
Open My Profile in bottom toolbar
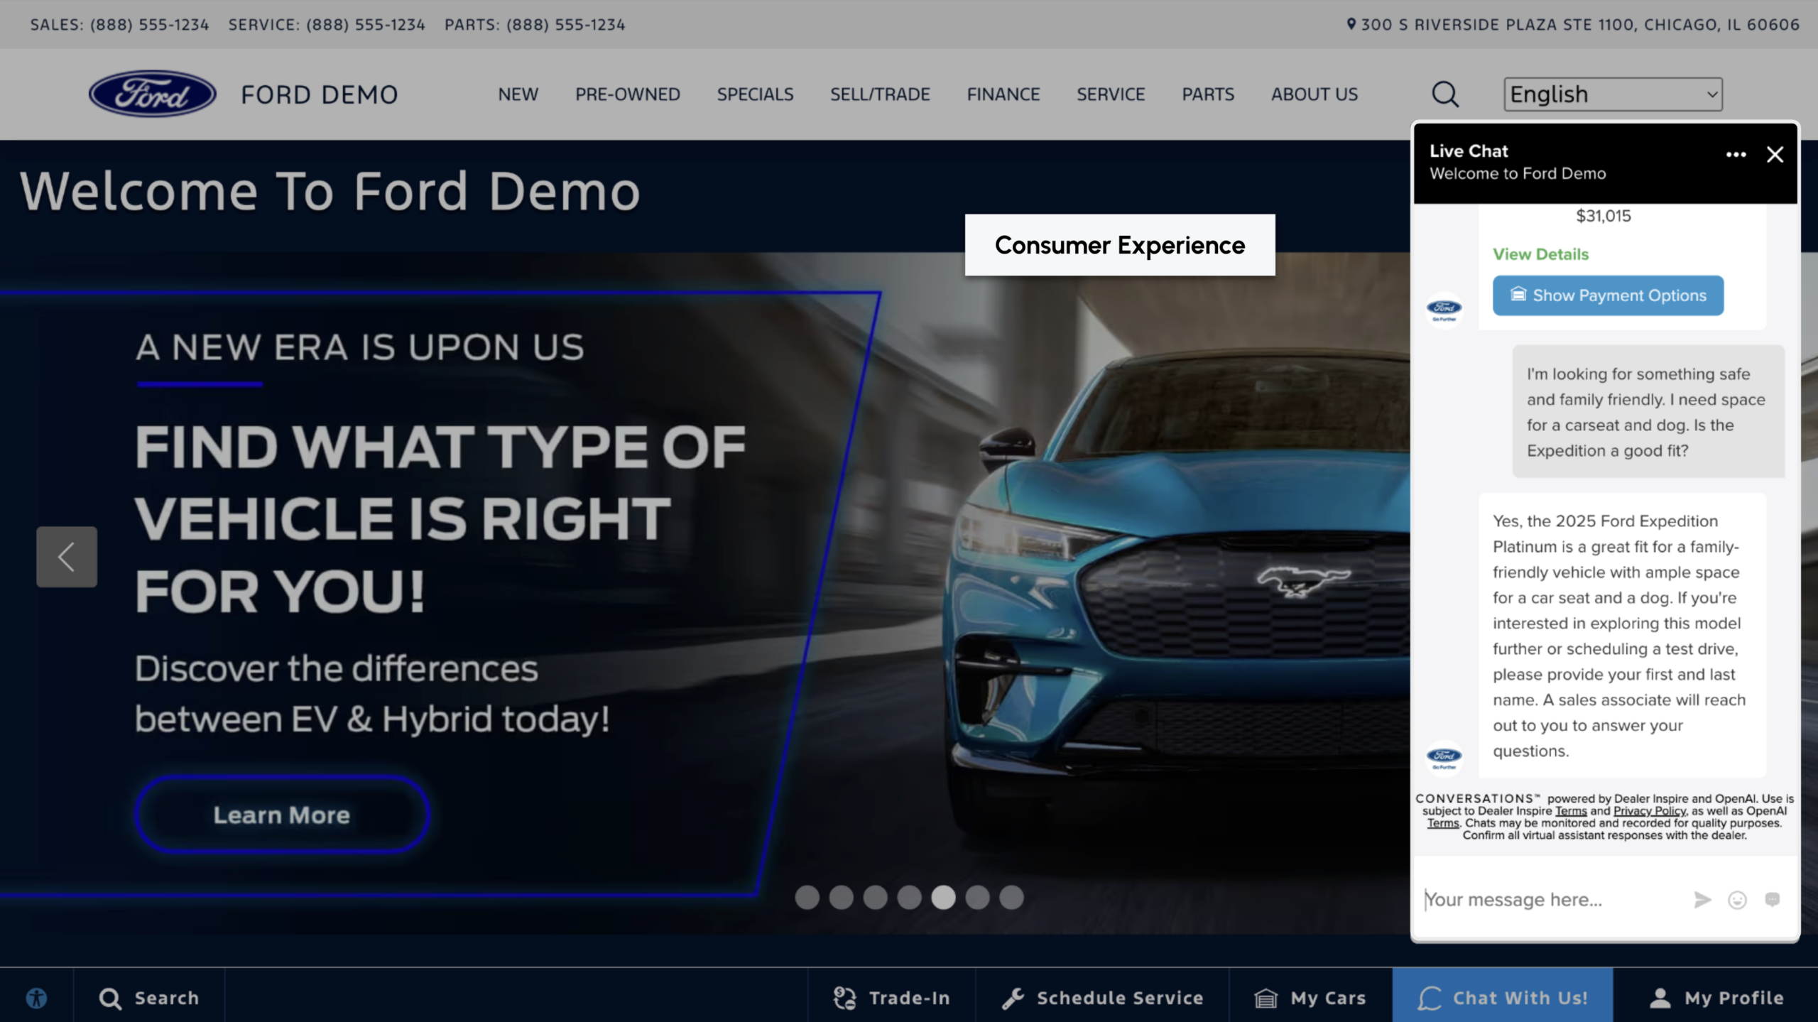1716,998
